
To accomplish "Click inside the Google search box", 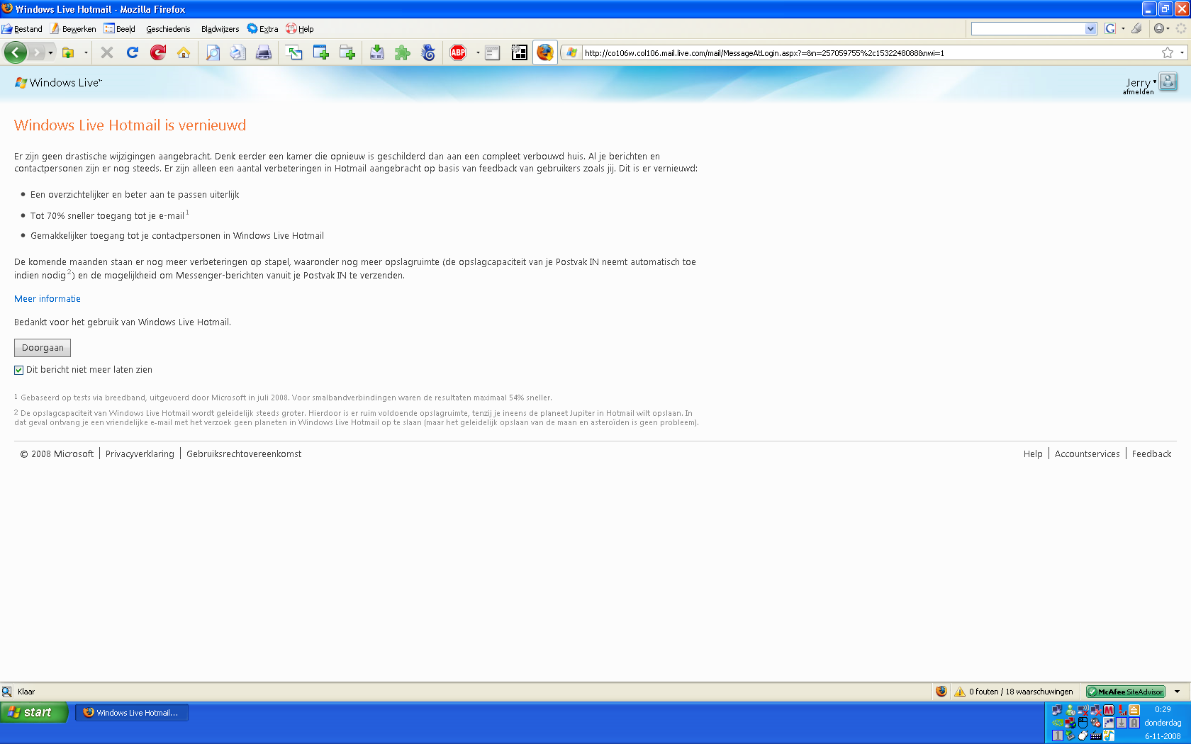I will click(1028, 28).
